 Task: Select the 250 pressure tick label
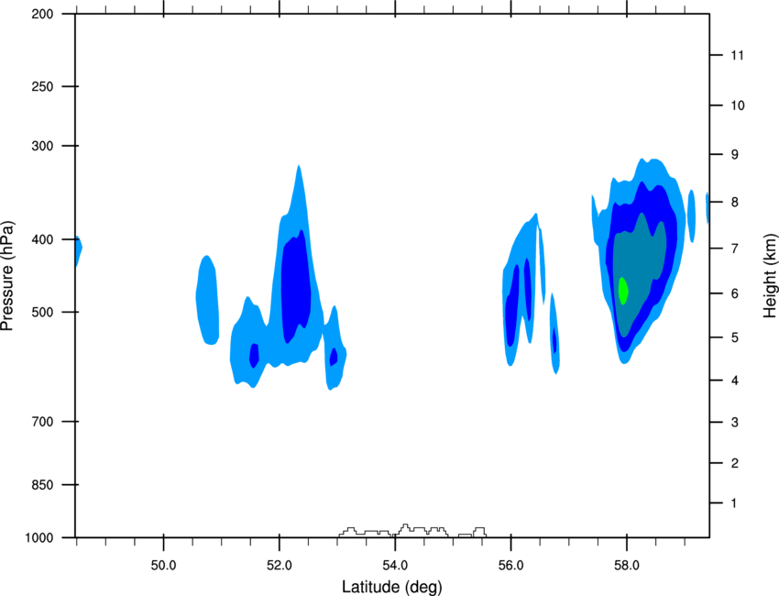coord(43,86)
